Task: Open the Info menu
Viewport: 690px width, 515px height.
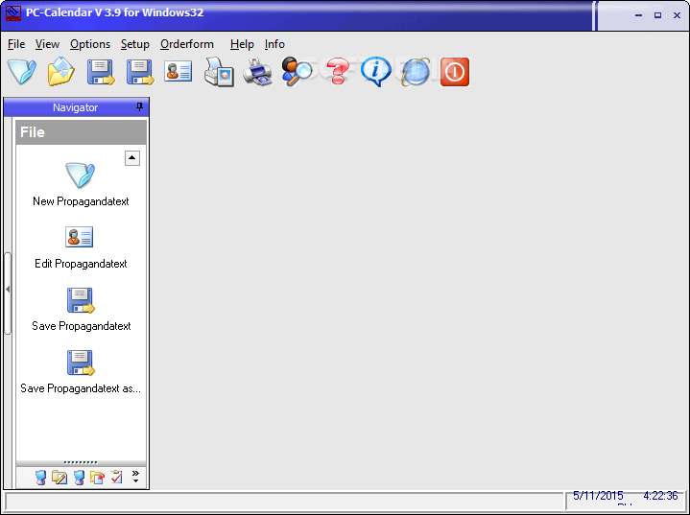Action: point(274,44)
